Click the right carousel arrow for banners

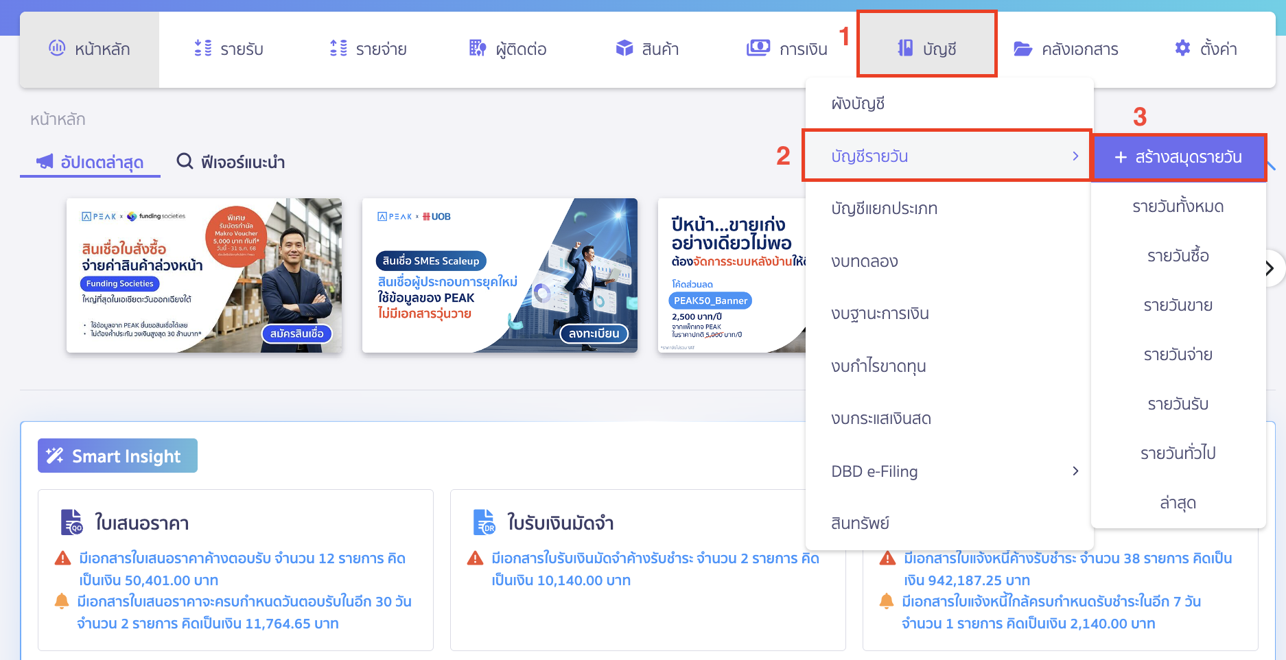click(1270, 268)
